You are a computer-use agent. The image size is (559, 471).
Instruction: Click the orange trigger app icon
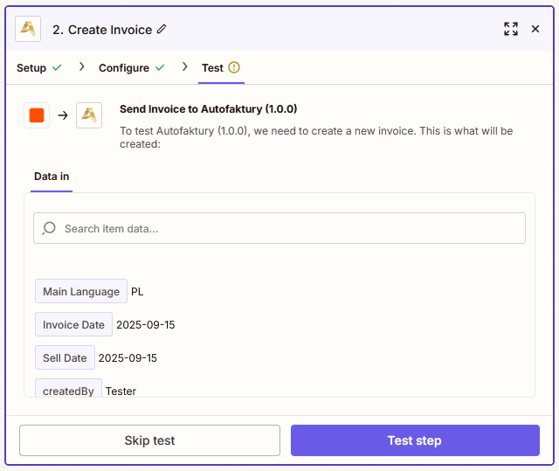point(37,115)
